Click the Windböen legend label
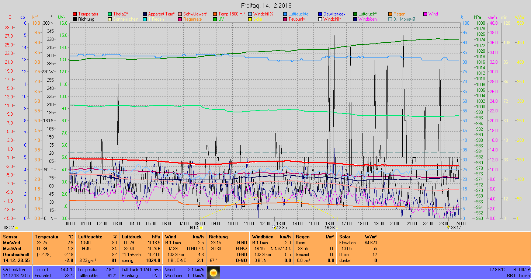The width and height of the screenshot is (531, 280). click(367, 19)
